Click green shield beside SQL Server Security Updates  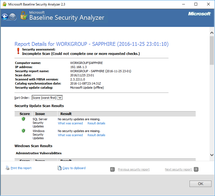[x=24, y=119]
